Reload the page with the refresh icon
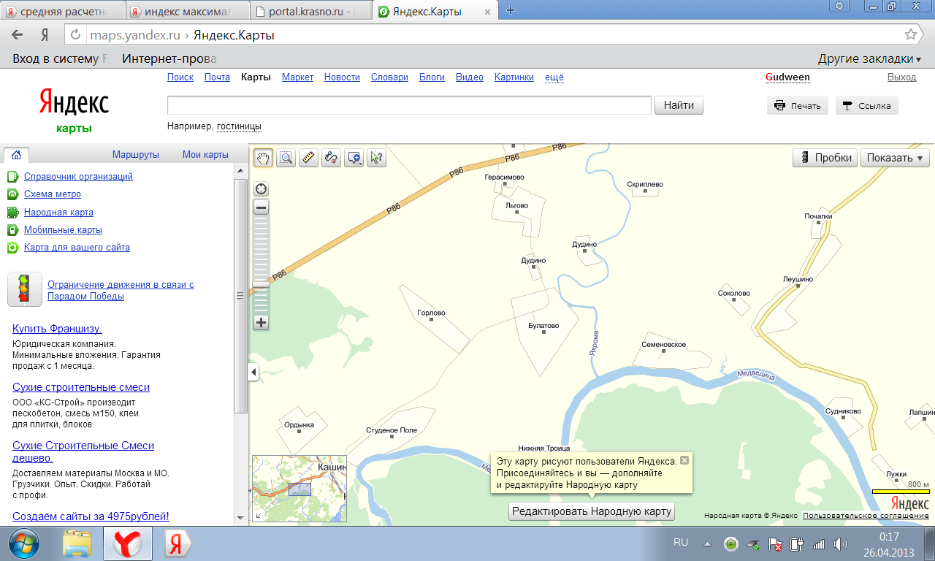 point(74,34)
